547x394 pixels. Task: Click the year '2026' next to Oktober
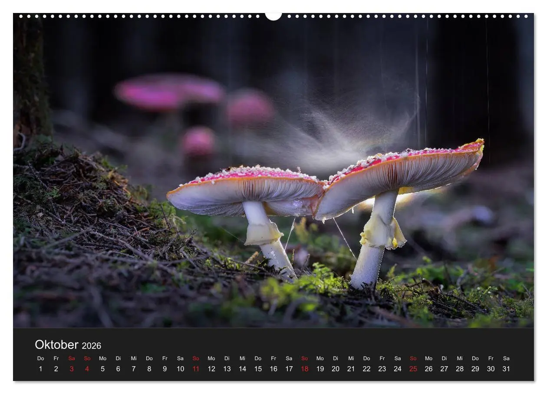(x=91, y=346)
